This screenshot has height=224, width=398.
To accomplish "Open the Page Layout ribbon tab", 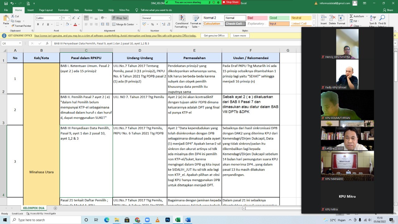I will click(46, 10).
